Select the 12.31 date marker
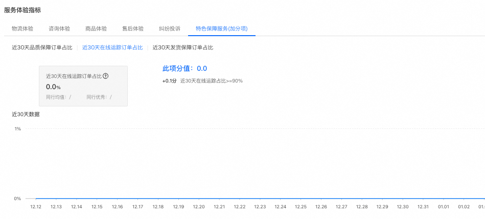 click(423, 207)
